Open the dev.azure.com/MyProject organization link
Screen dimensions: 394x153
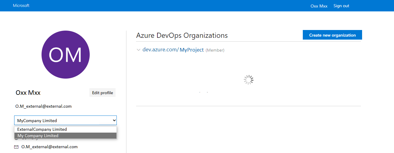173,50
